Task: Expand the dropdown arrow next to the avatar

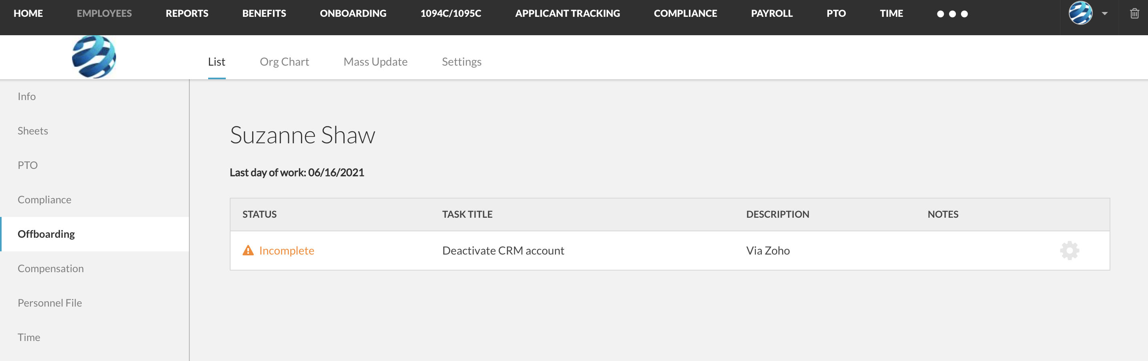Action: click(1104, 13)
